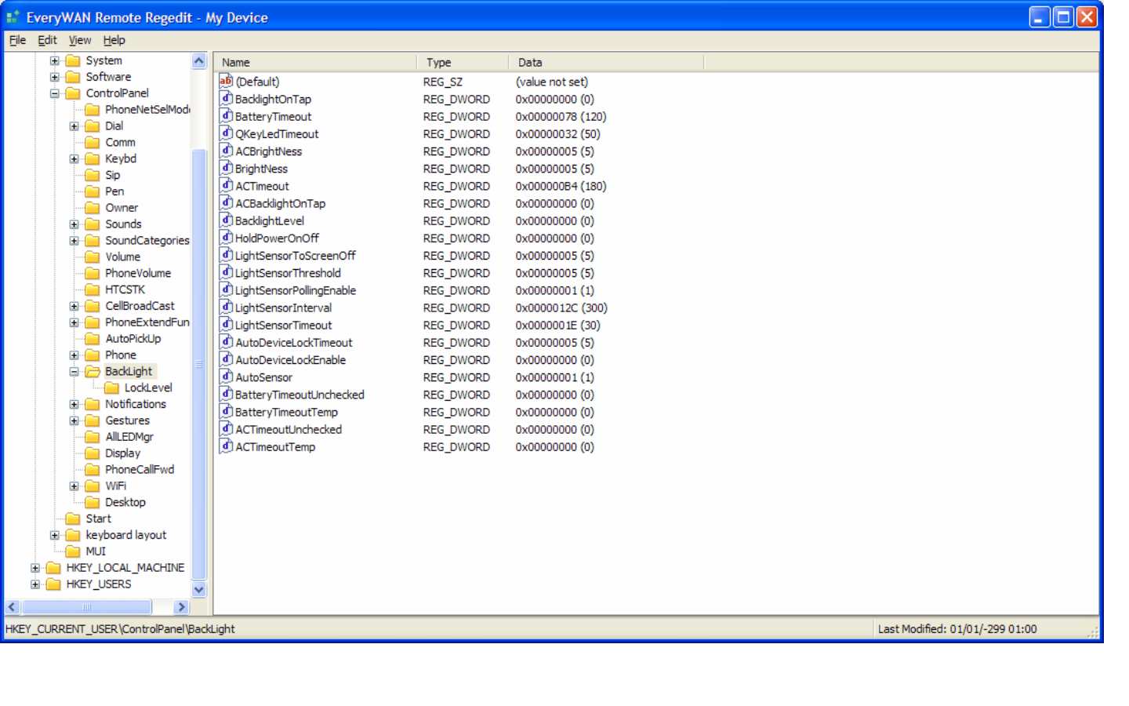Click the 0x0000012C (300) data cell

[x=561, y=308]
